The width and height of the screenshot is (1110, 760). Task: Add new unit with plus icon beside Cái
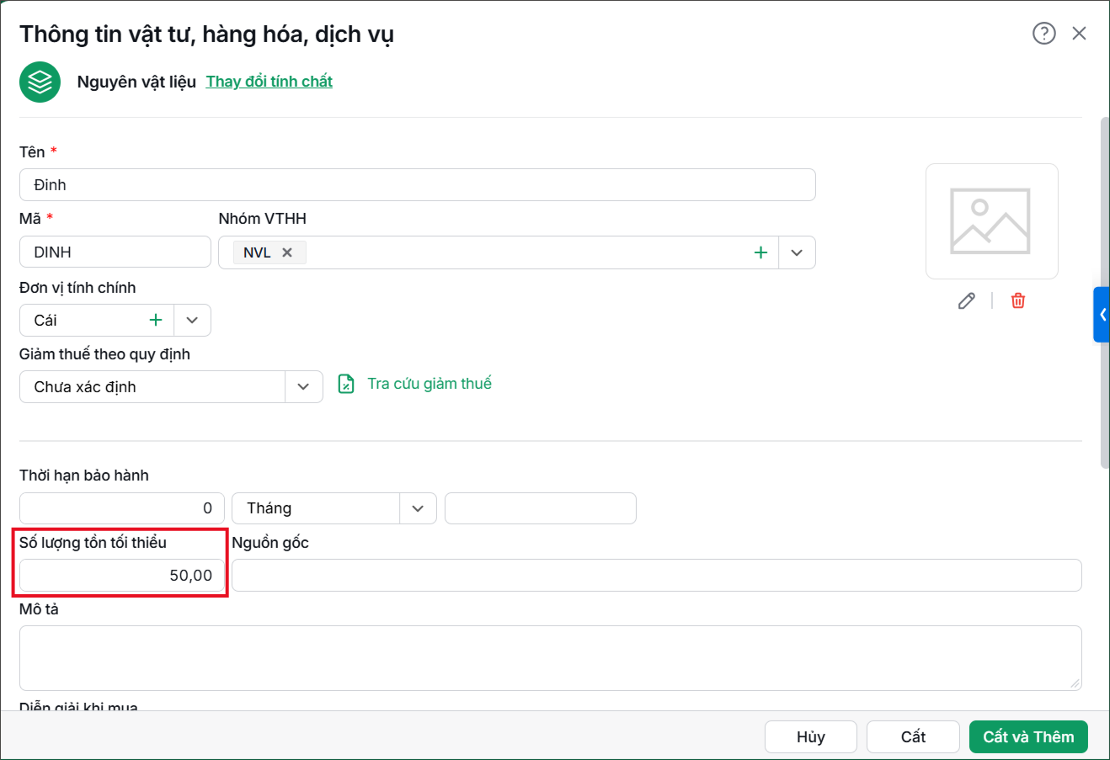tap(156, 320)
